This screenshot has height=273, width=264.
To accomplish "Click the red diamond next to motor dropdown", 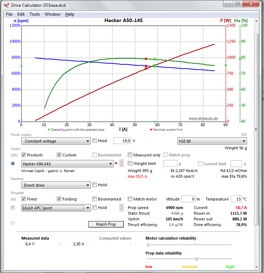I will pos(116,164).
